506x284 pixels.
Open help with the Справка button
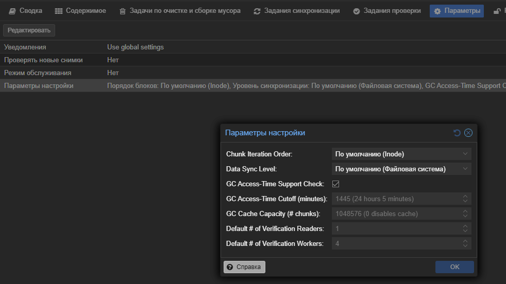[x=245, y=267]
